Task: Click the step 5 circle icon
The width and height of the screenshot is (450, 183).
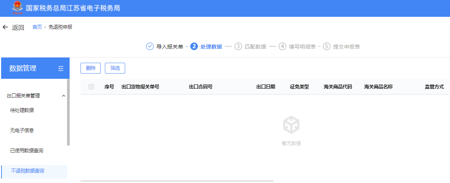Action: 327,47
